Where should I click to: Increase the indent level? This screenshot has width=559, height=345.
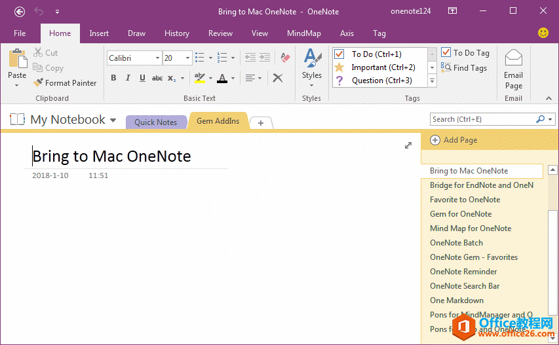(265, 58)
